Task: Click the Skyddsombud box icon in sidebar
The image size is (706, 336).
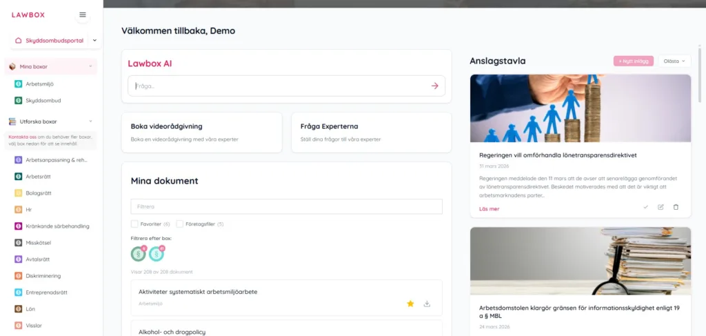Action: coord(18,101)
